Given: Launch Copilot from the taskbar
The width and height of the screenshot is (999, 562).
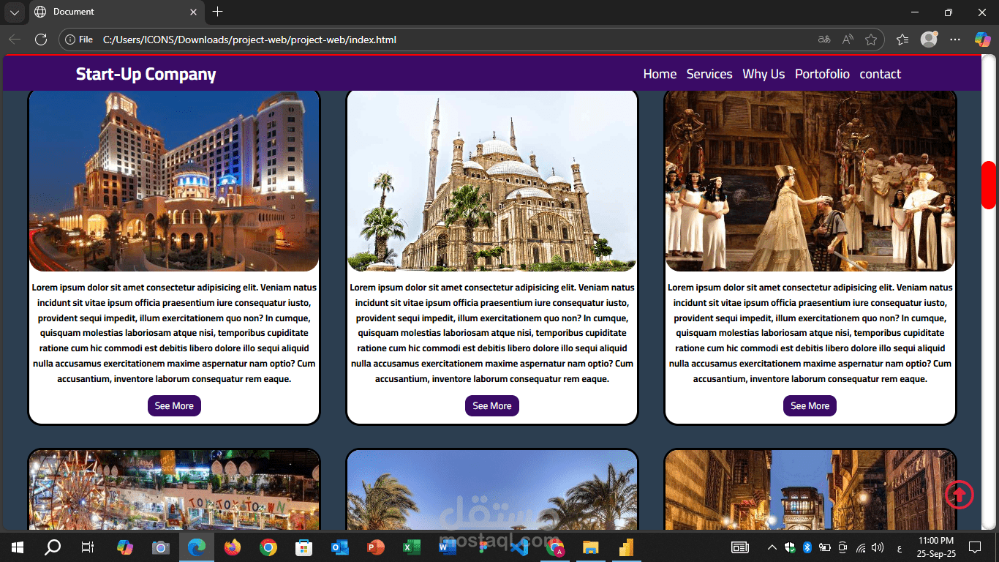Looking at the screenshot, I should click(125, 547).
